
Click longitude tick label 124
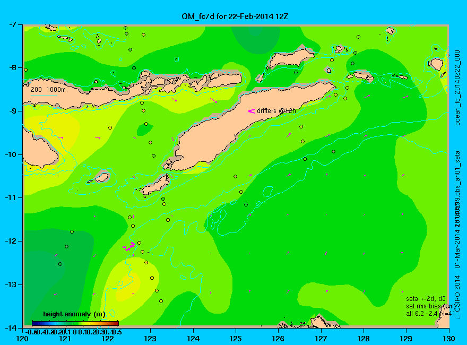(x=193, y=339)
